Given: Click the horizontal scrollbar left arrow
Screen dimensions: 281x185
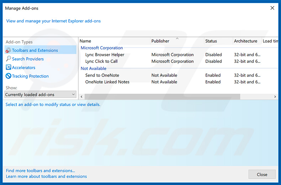Looking at the screenshot, I should tap(81, 97).
